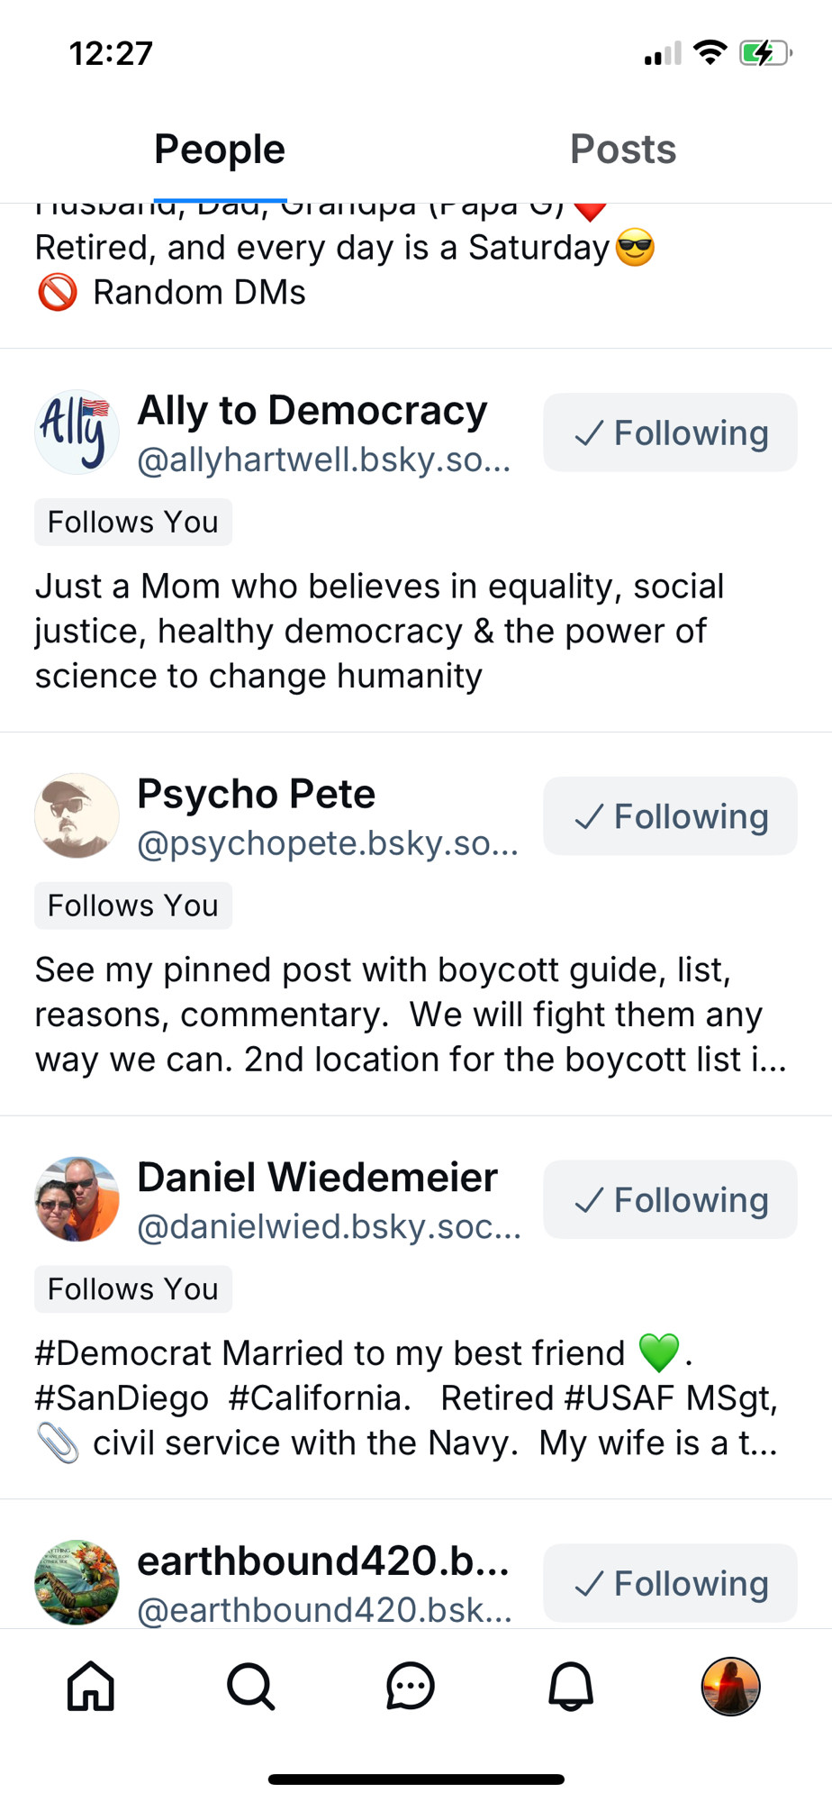View the Psycho Pete avatar image
Image resolution: width=832 pixels, height=1802 pixels.
click(x=77, y=815)
